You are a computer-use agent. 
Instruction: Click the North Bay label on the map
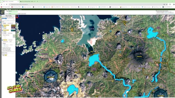(x=92, y=29)
